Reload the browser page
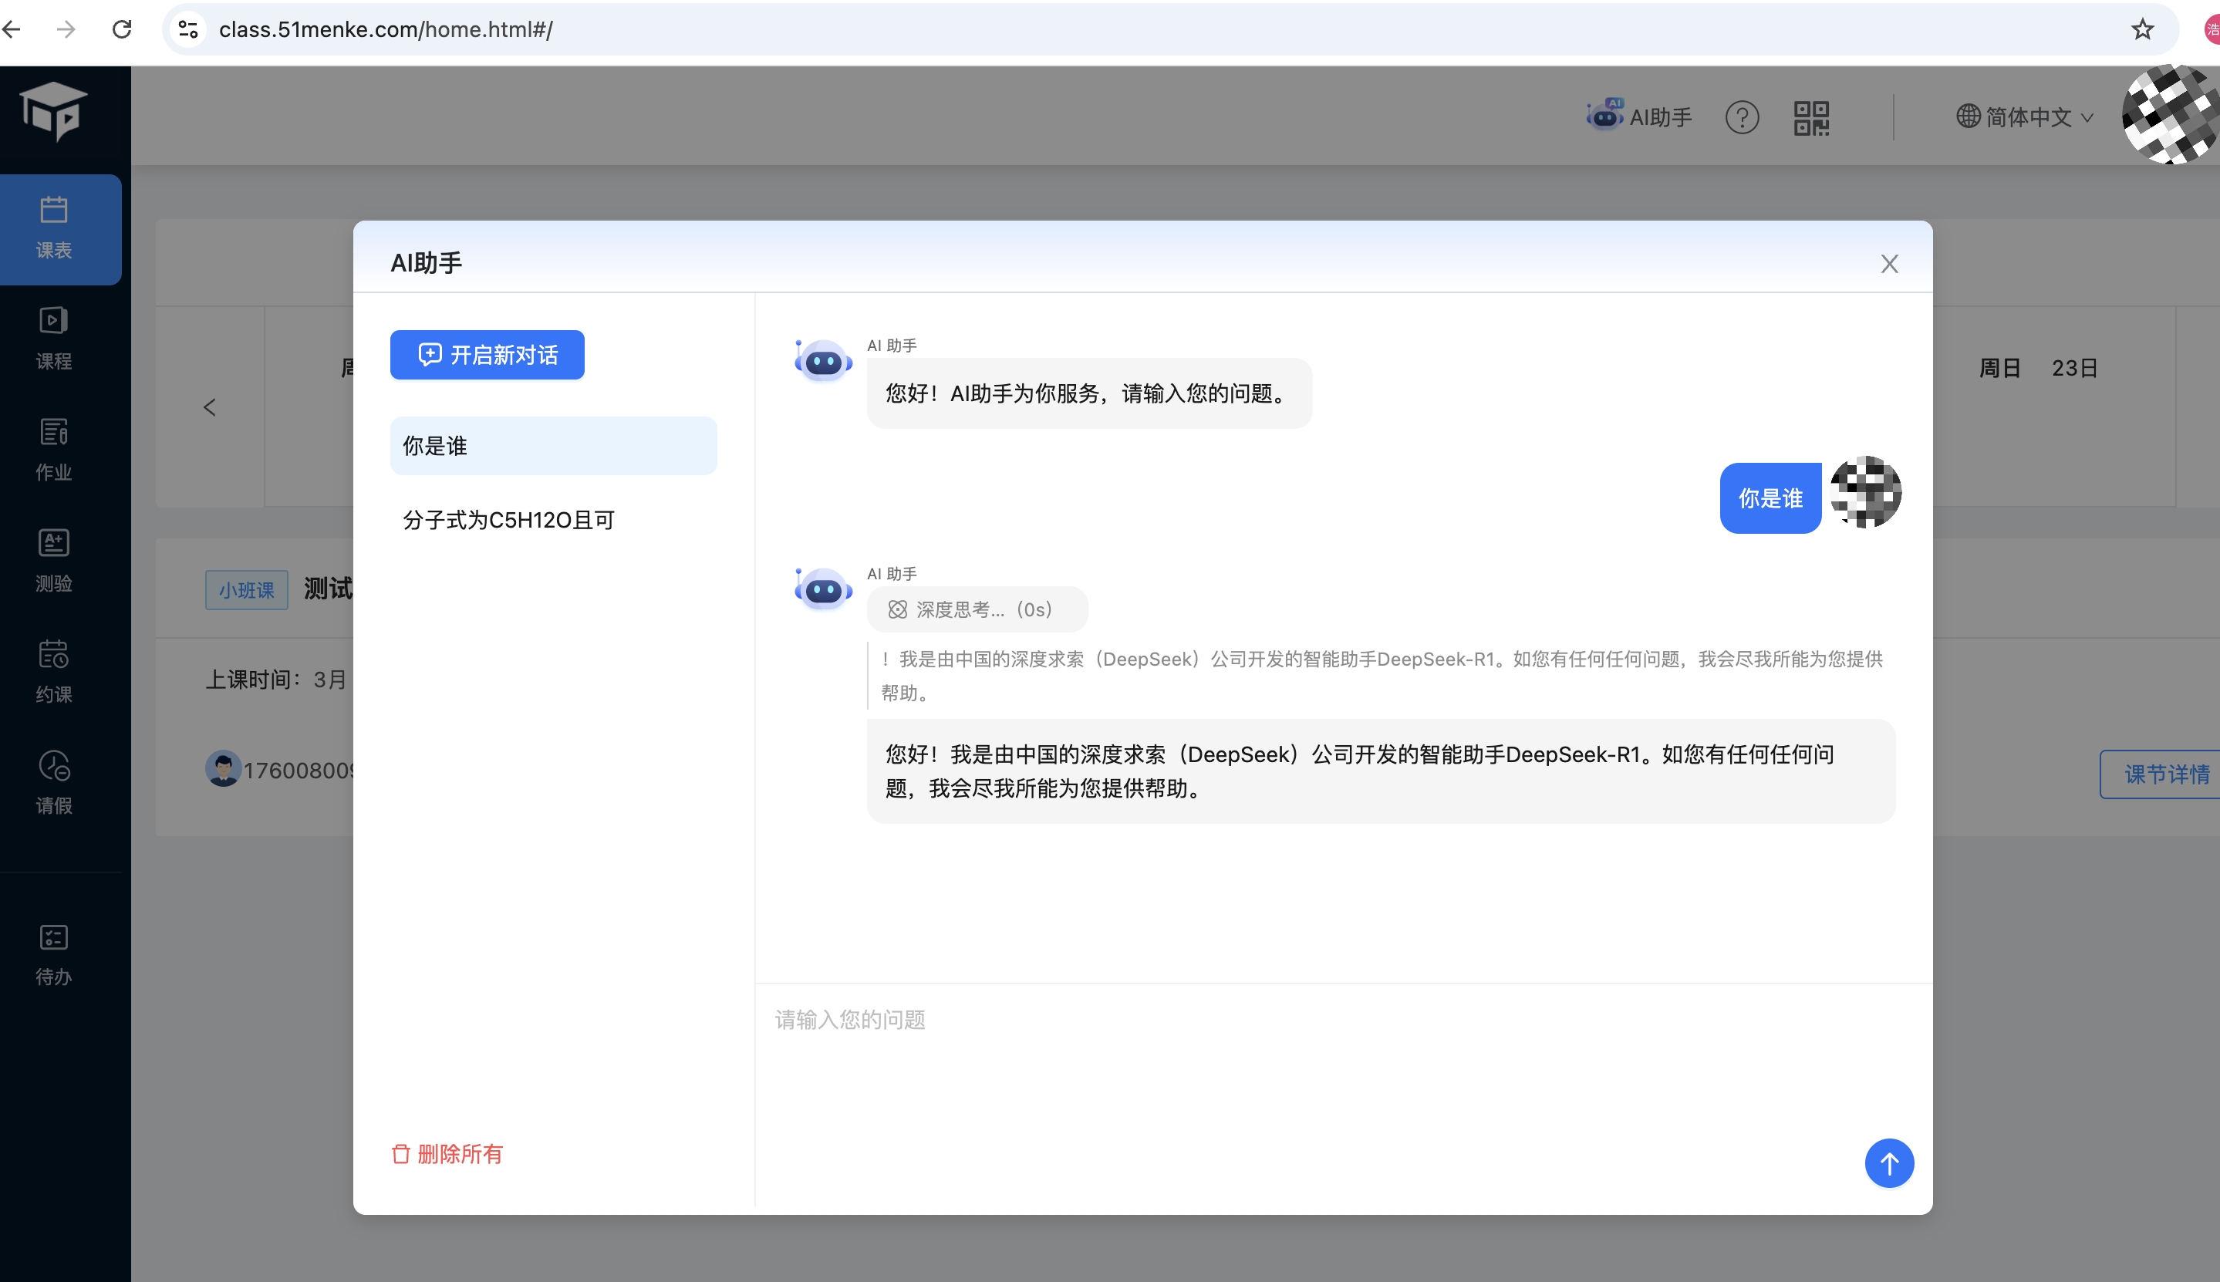The image size is (2220, 1282). tap(123, 29)
